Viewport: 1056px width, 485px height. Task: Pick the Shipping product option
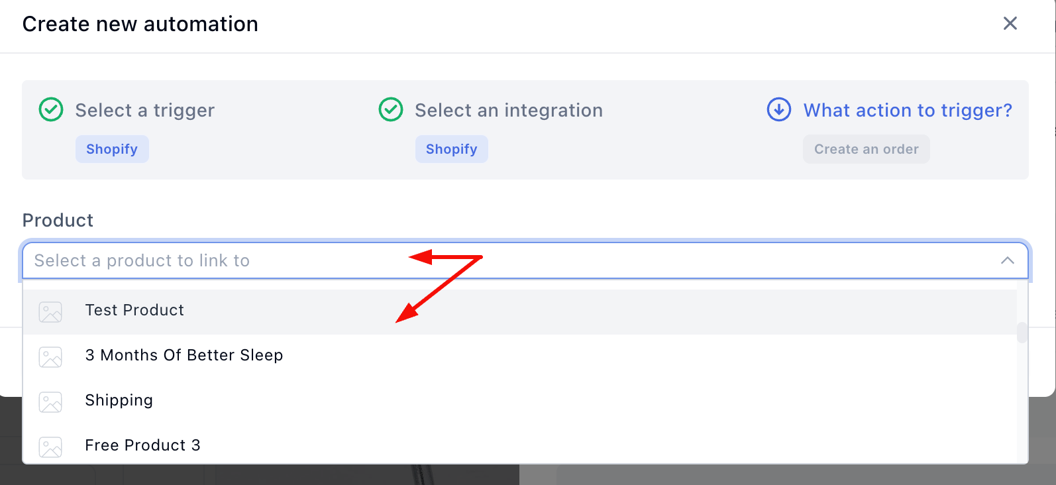pyautogui.click(x=119, y=400)
